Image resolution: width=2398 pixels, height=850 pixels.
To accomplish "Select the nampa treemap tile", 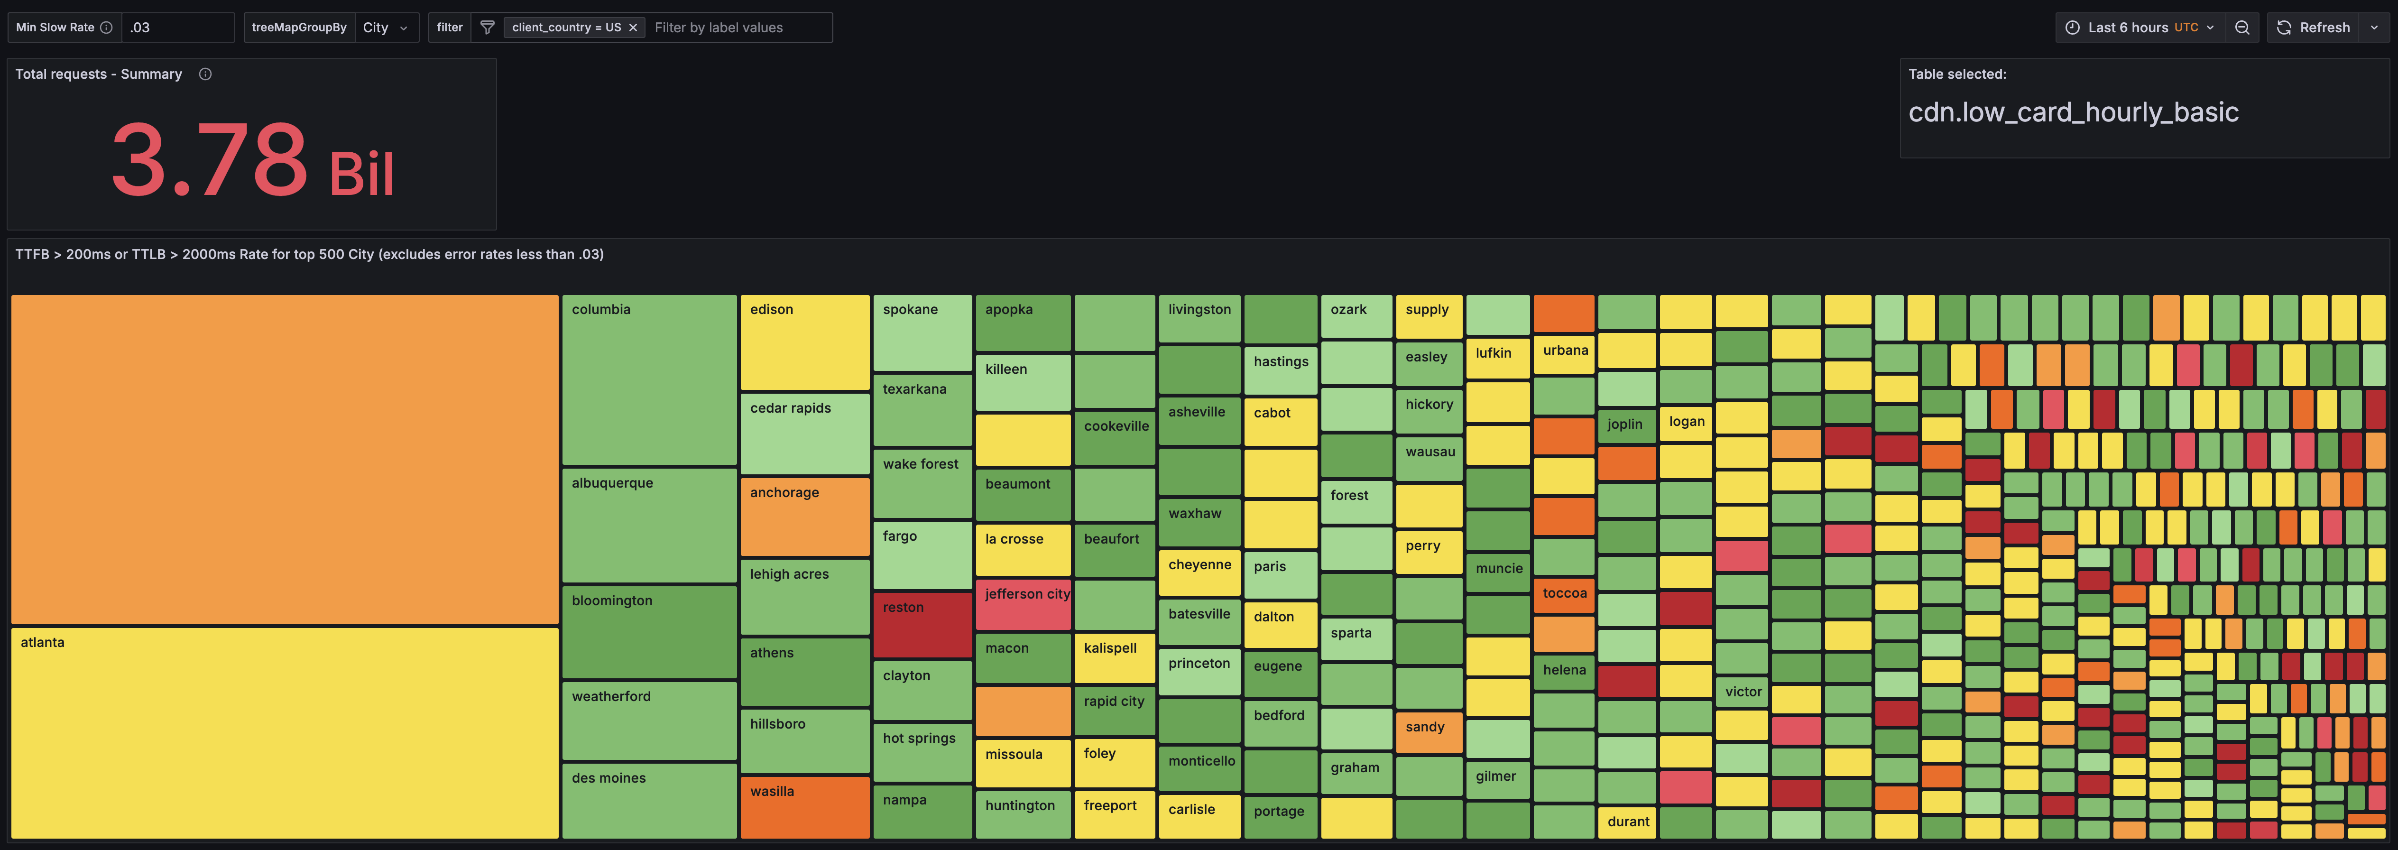I will tap(922, 812).
